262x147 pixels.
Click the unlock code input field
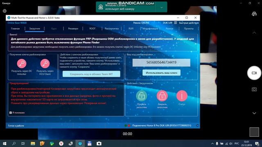coord(161,62)
